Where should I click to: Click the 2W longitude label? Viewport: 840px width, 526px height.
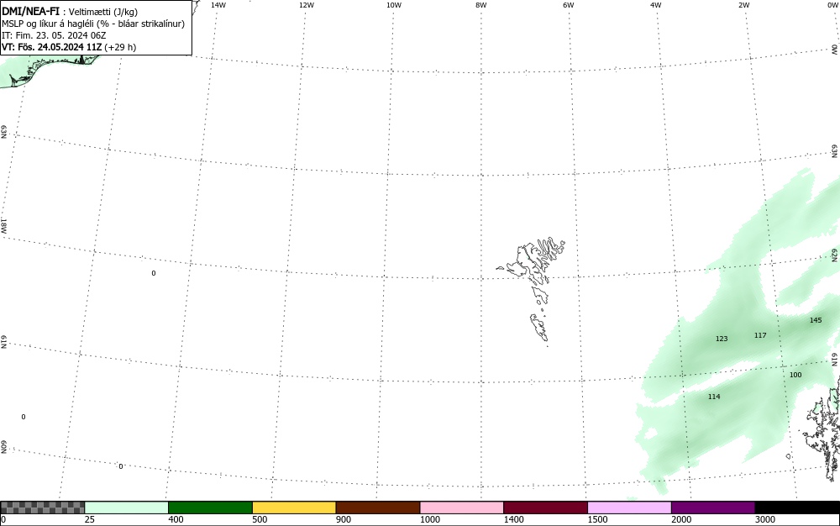[x=743, y=5]
